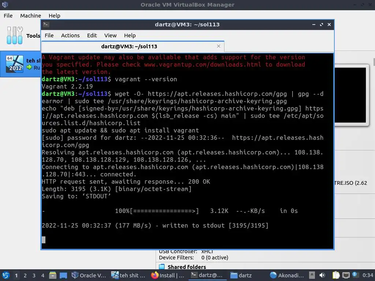
Task: Activate the 'teh shit' VM taskbar entry
Action: pos(129,275)
